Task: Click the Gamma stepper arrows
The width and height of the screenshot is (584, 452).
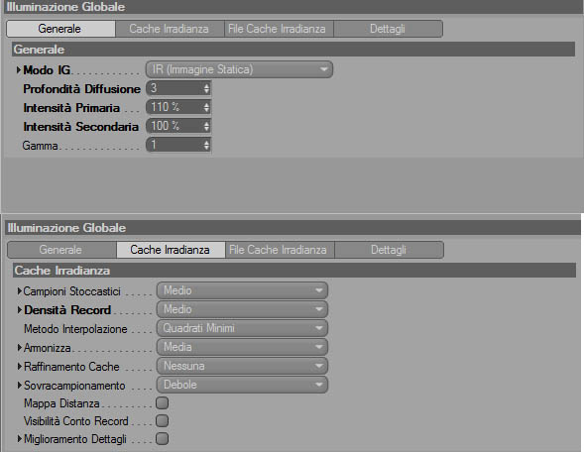Action: coord(206,145)
